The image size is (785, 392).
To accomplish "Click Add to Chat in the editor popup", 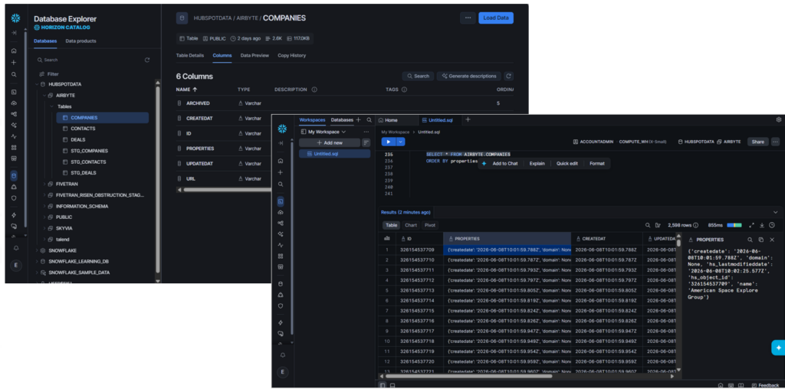I will [x=504, y=164].
